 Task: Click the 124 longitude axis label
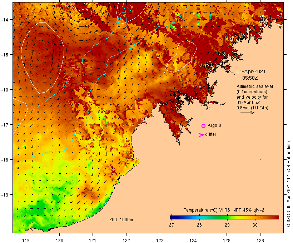(x=193, y=240)
